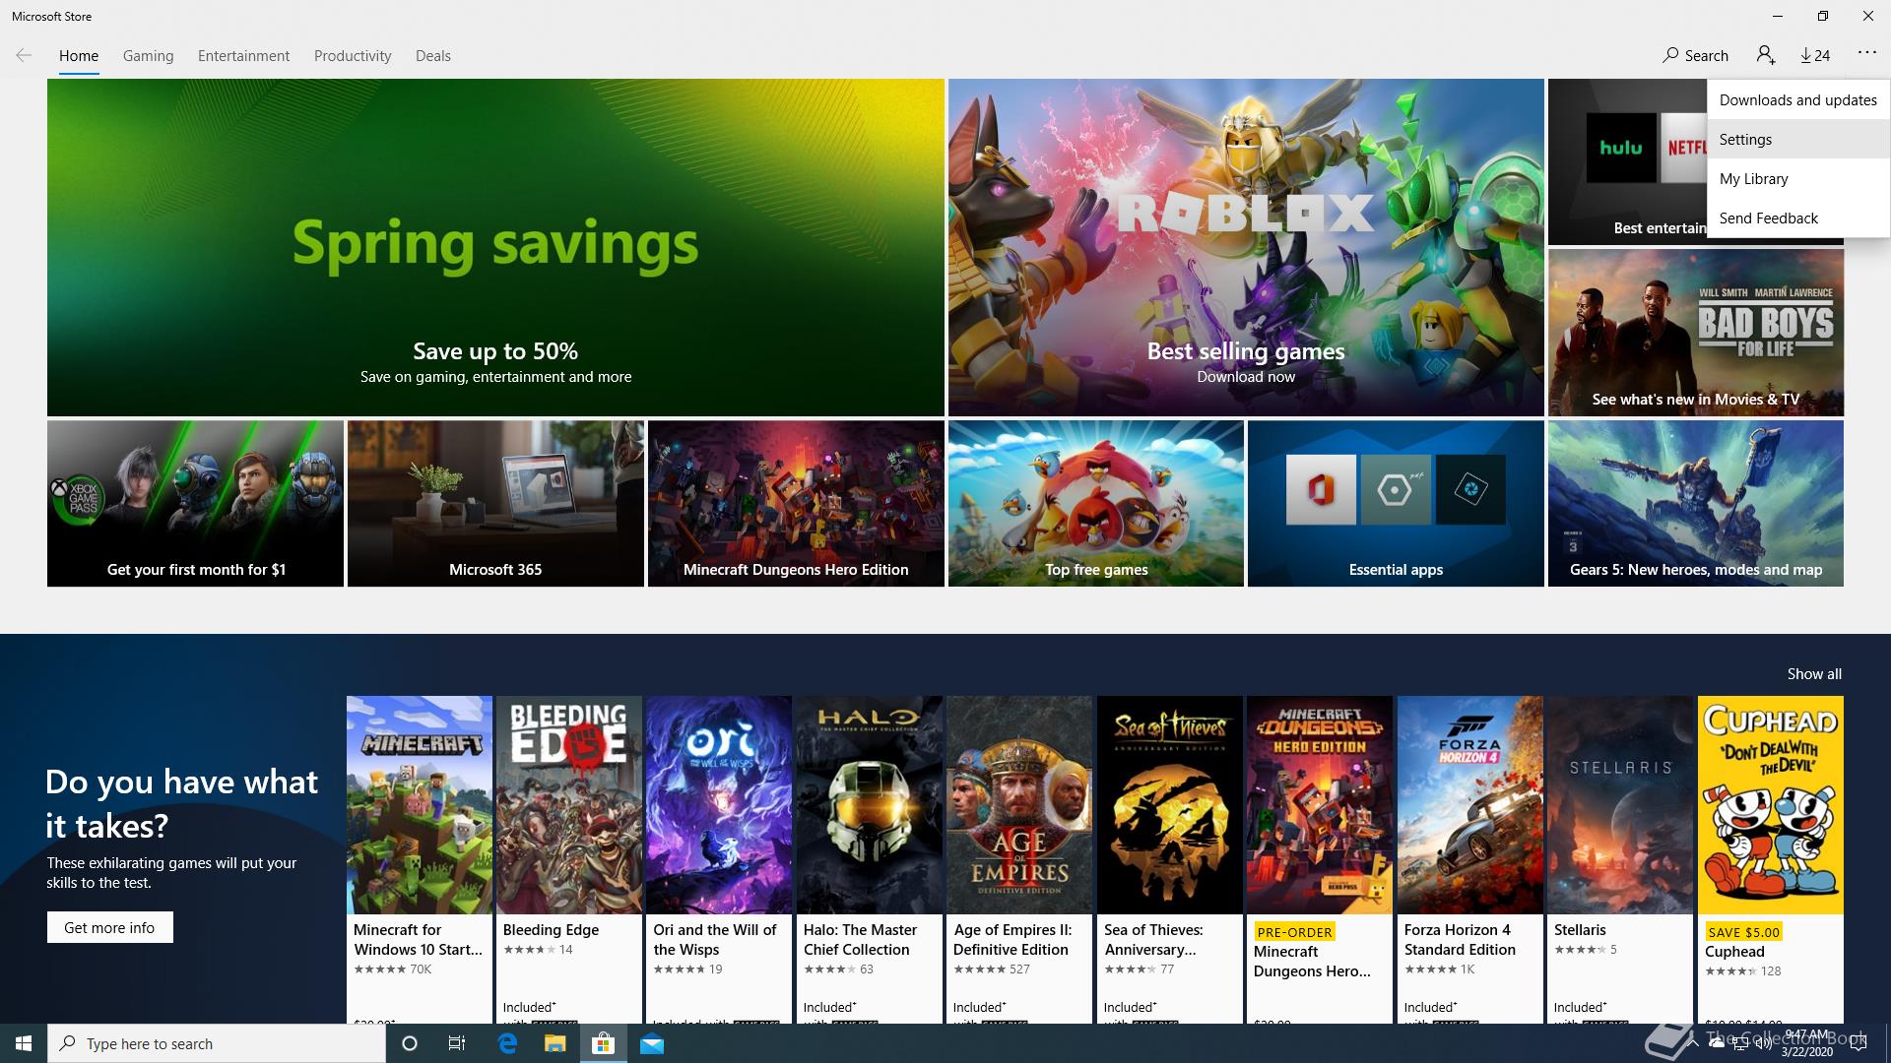Go to the Deals tab
The height and width of the screenshot is (1063, 1891).
[433, 56]
